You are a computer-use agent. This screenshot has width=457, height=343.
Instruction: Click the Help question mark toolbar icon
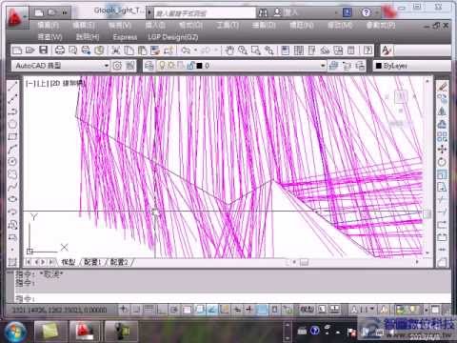[368, 50]
